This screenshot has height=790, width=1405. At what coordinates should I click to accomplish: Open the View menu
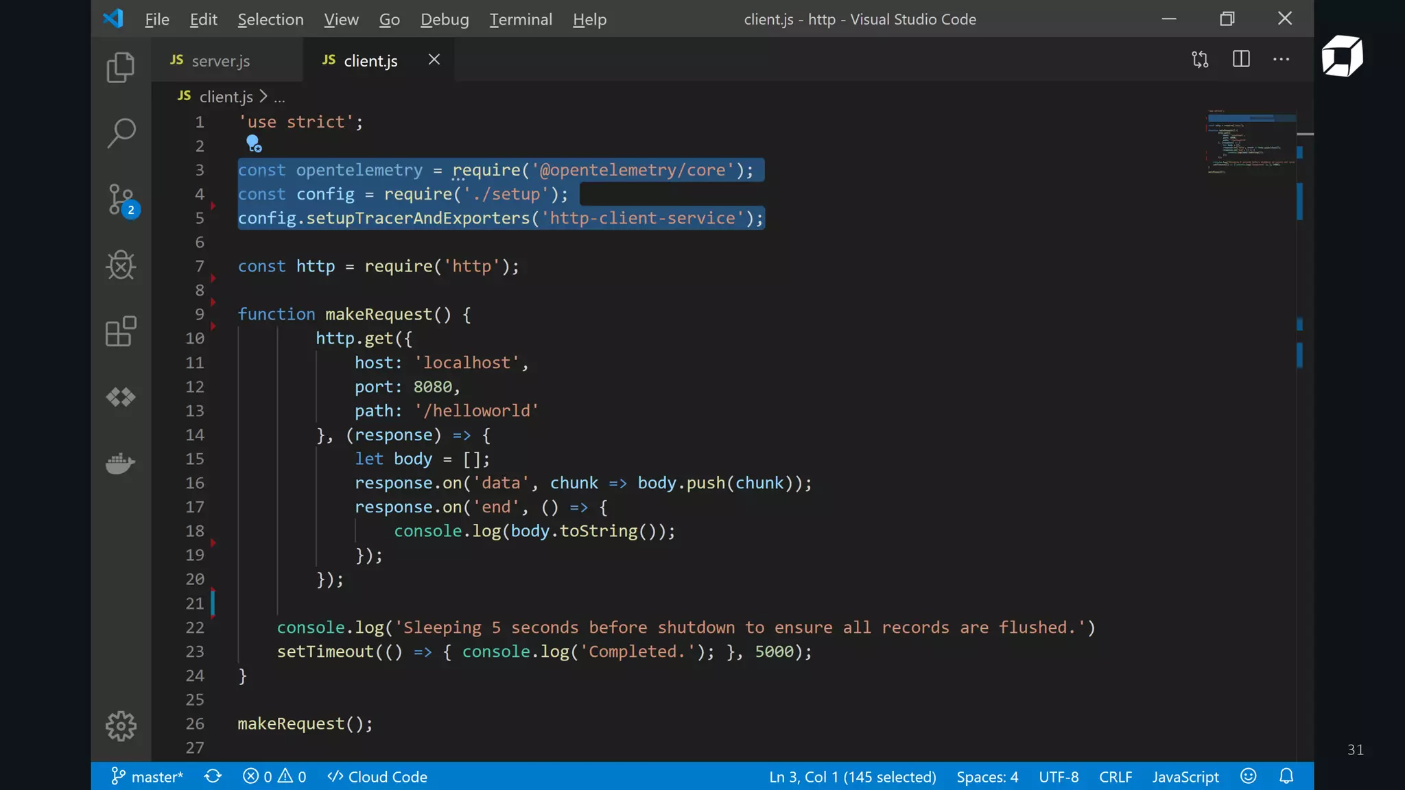341,19
